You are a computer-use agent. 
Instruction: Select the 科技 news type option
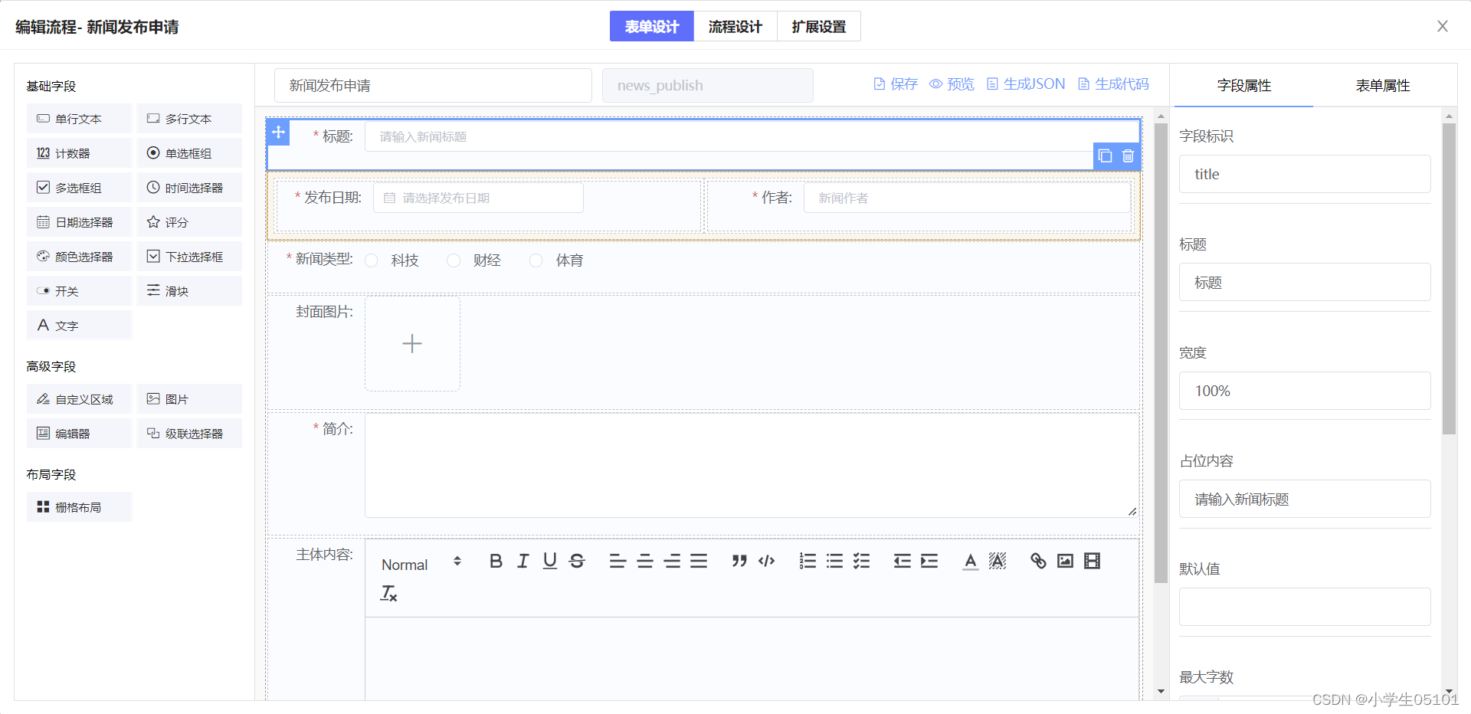pos(372,260)
